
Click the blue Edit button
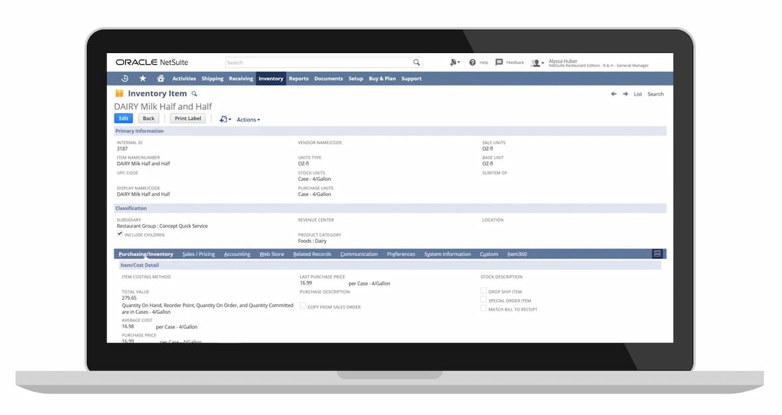123,118
